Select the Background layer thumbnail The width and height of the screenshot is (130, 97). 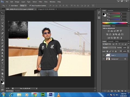[x=108, y=59]
